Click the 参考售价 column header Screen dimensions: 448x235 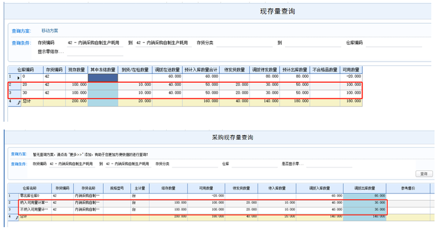(x=408, y=188)
